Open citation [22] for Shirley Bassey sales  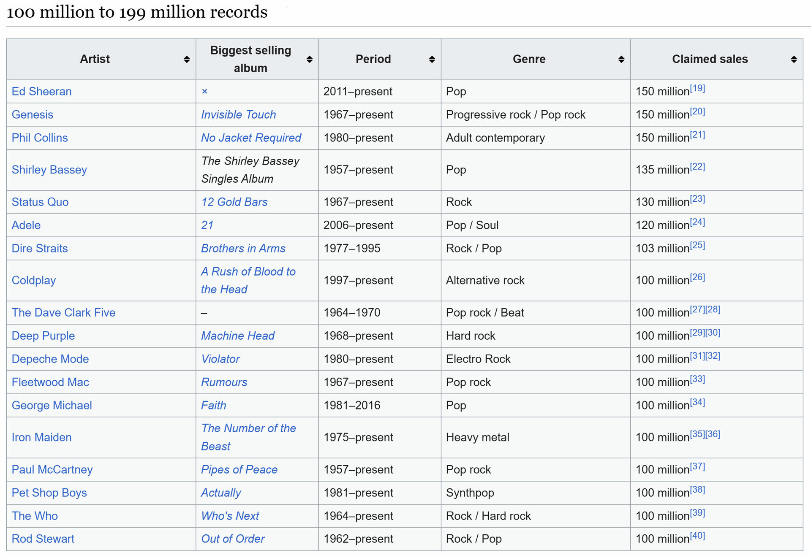697,167
